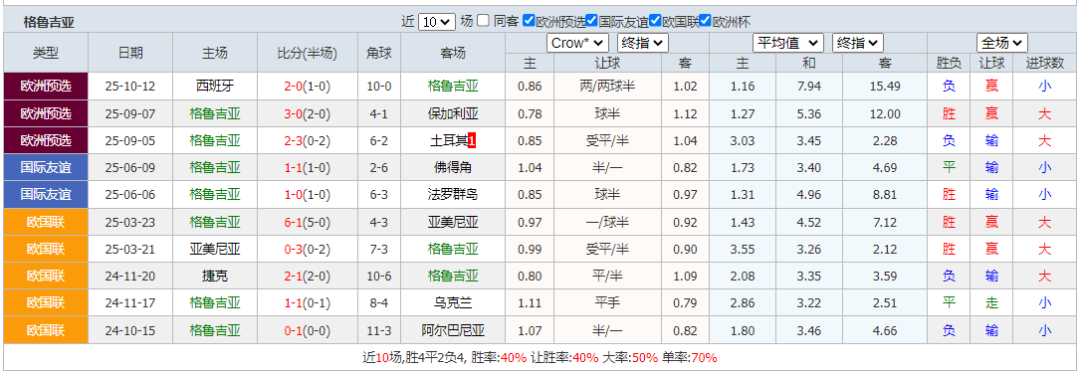Click the 日期 column header
The height and width of the screenshot is (375, 1081).
point(131,53)
